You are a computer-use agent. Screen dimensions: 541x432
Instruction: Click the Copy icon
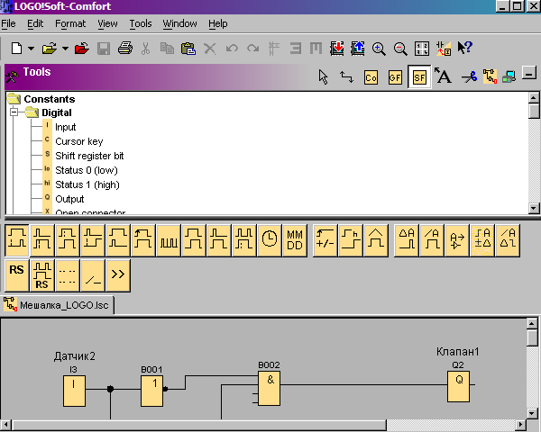point(167,49)
